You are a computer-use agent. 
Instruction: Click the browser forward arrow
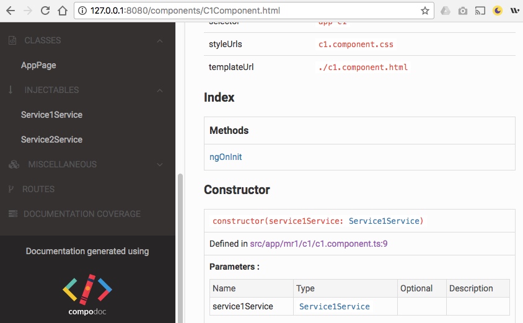point(28,11)
